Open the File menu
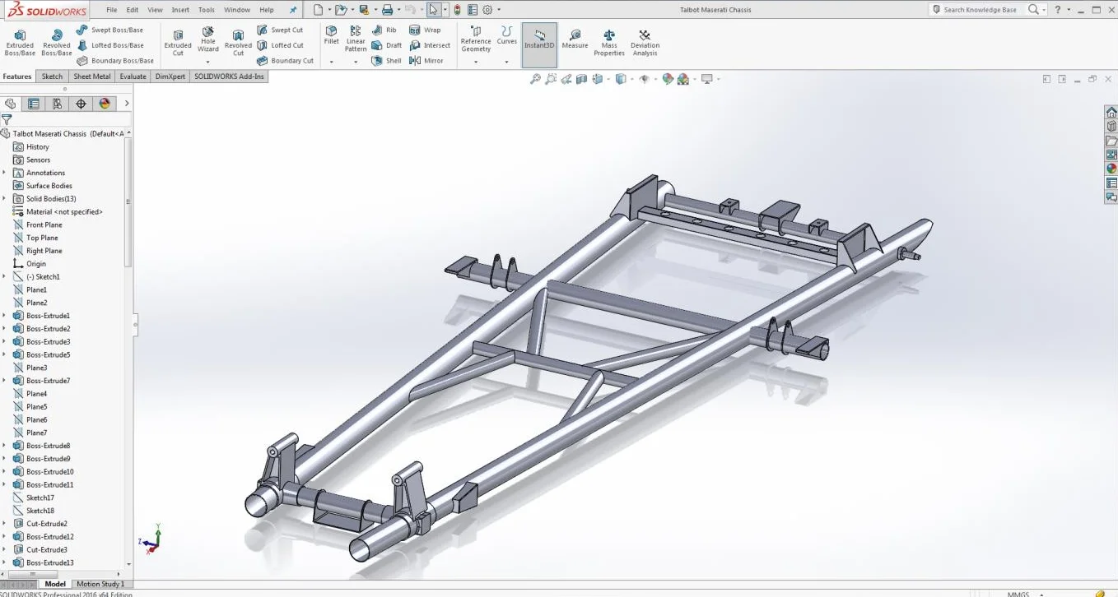 112,10
